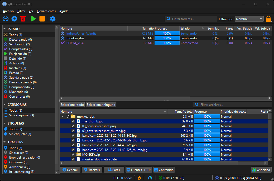Image resolution: width=274 pixels, height=181 pixels.
Task: Open the Herramientas menu
Action: (46, 11)
